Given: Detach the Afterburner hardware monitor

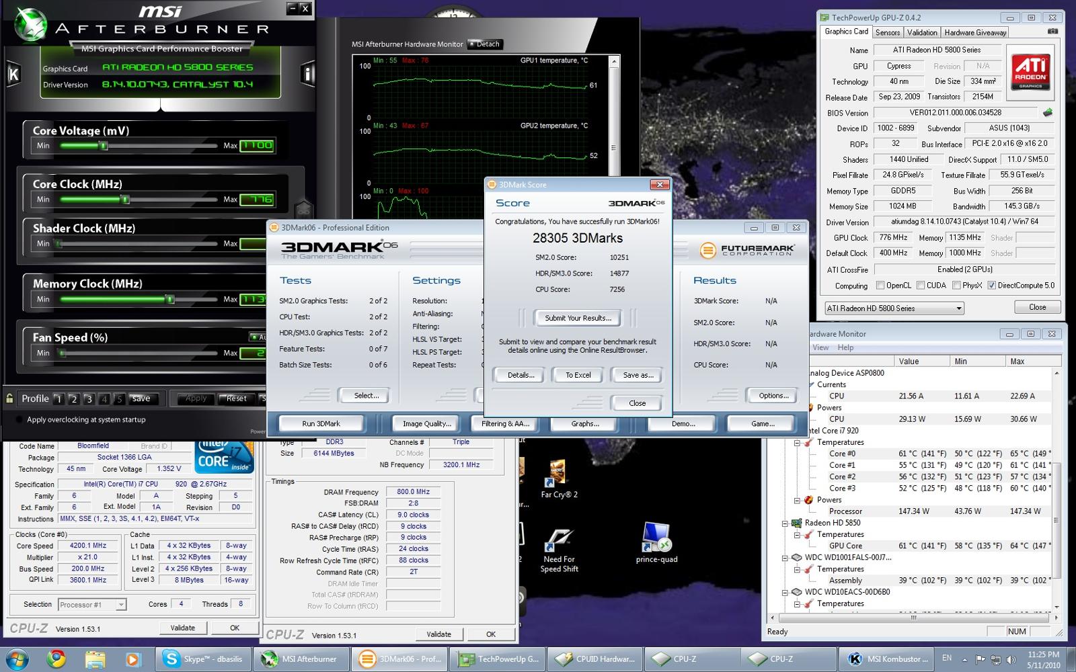Looking at the screenshot, I should 485,44.
